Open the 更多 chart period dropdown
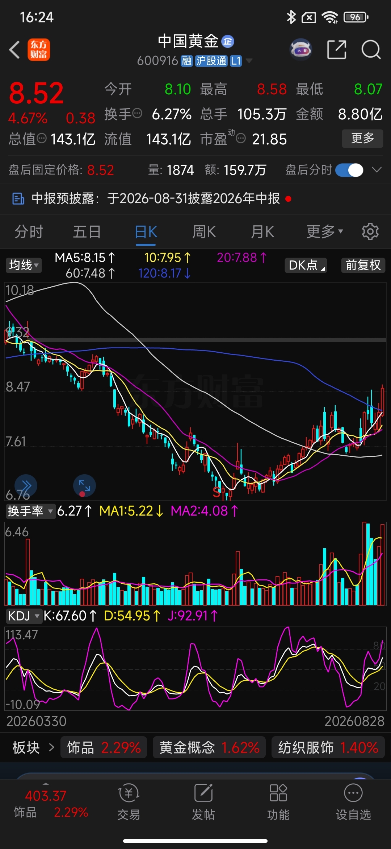Screen dimensions: 391x849 click(x=325, y=231)
